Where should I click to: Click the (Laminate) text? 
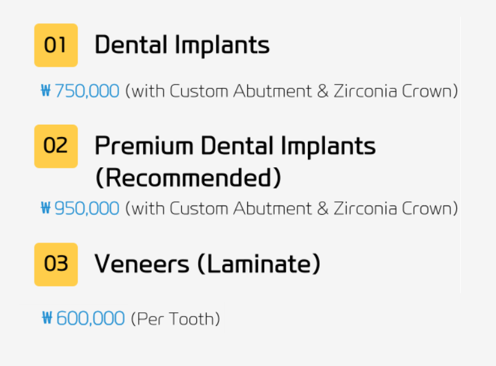pos(259,264)
